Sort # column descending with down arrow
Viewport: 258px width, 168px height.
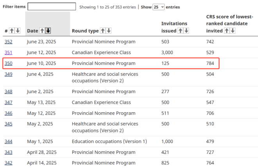pyautogui.click(x=18, y=31)
